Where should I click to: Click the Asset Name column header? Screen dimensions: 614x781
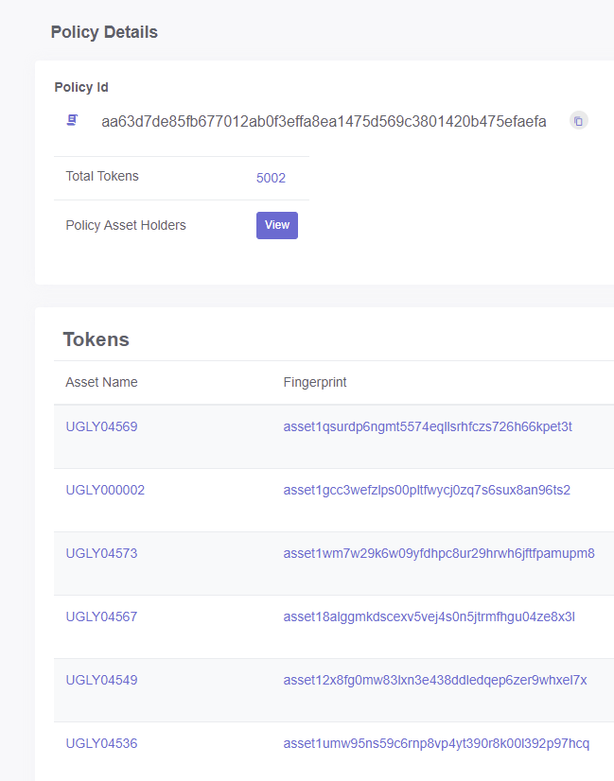click(x=101, y=382)
